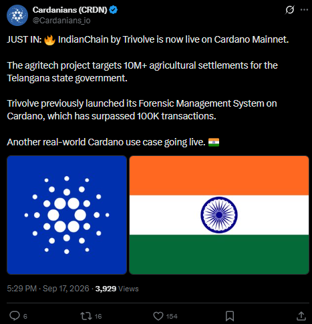Click the 3,929 Views count
The width and height of the screenshot is (312, 324).
tap(117, 289)
